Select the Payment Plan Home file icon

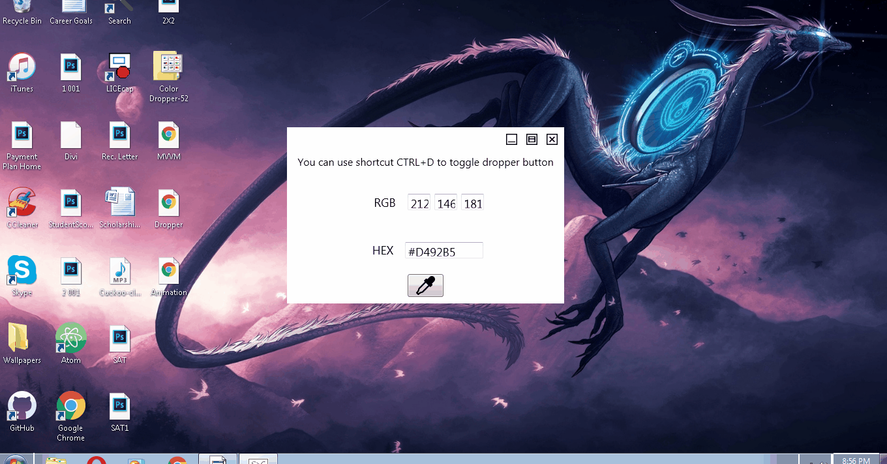coord(22,146)
